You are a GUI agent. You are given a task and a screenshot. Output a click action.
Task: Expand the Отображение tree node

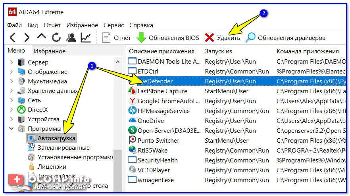click(12, 72)
